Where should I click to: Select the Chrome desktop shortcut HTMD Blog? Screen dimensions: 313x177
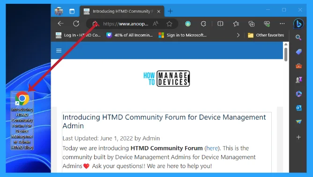22,120
